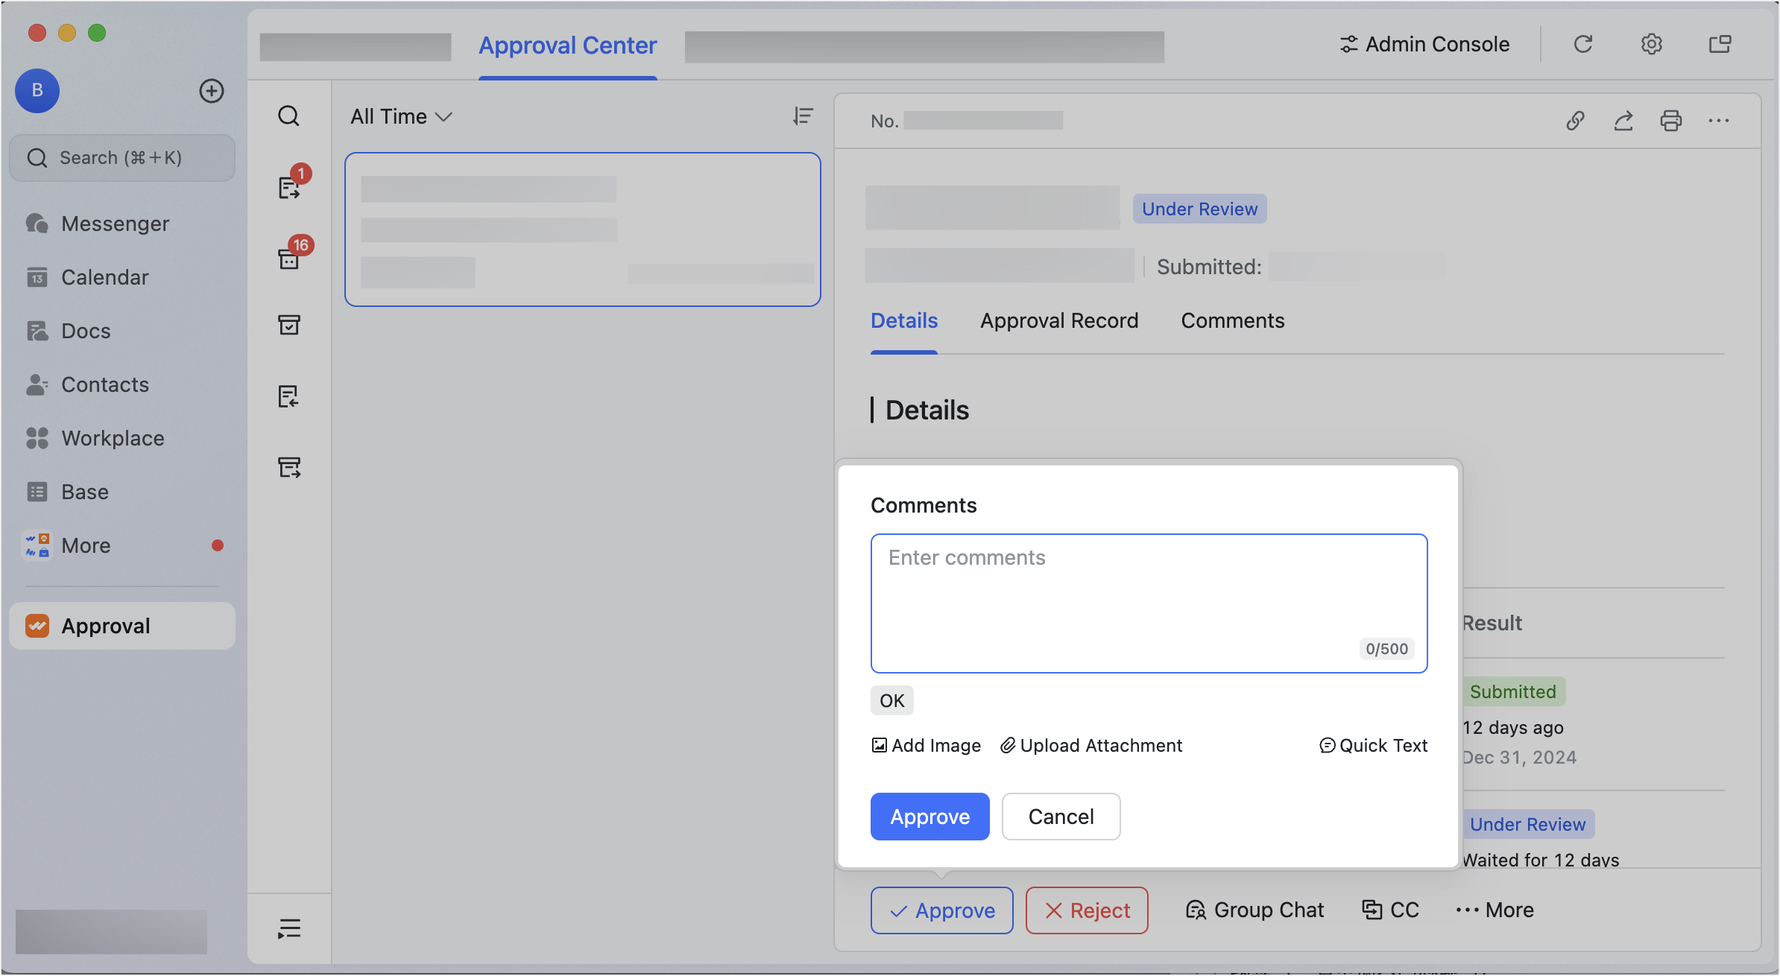
Task: Refresh the Approval Center
Action: [x=1583, y=44]
